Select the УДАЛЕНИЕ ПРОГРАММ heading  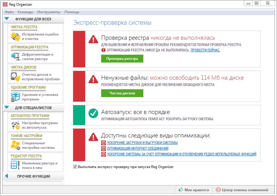point(28,87)
